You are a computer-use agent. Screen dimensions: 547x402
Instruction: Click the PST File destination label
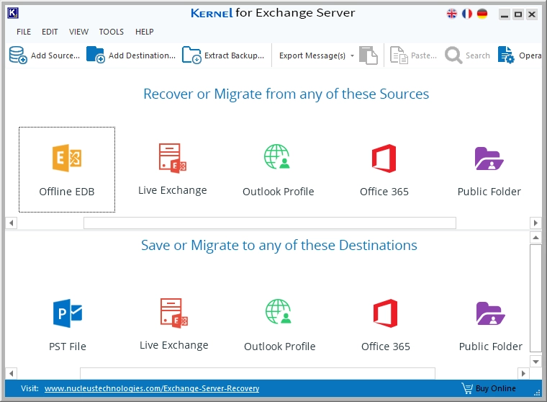point(68,347)
